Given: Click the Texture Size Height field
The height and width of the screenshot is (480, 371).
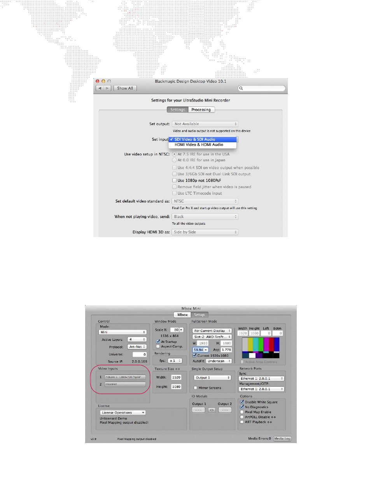Looking at the screenshot, I should (x=176, y=387).
